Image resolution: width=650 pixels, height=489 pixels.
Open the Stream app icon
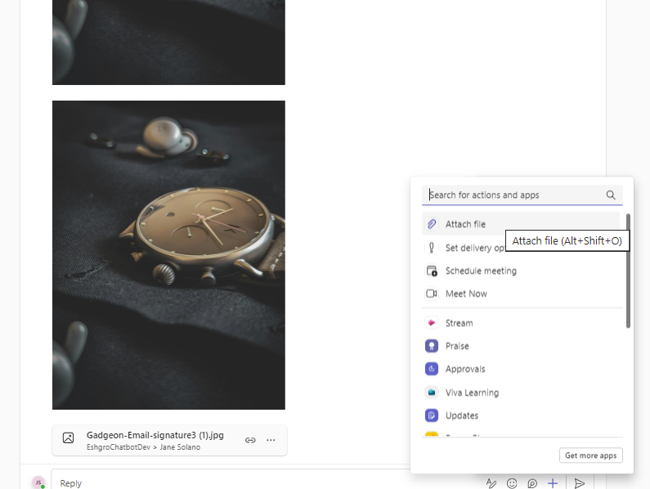pyautogui.click(x=432, y=323)
